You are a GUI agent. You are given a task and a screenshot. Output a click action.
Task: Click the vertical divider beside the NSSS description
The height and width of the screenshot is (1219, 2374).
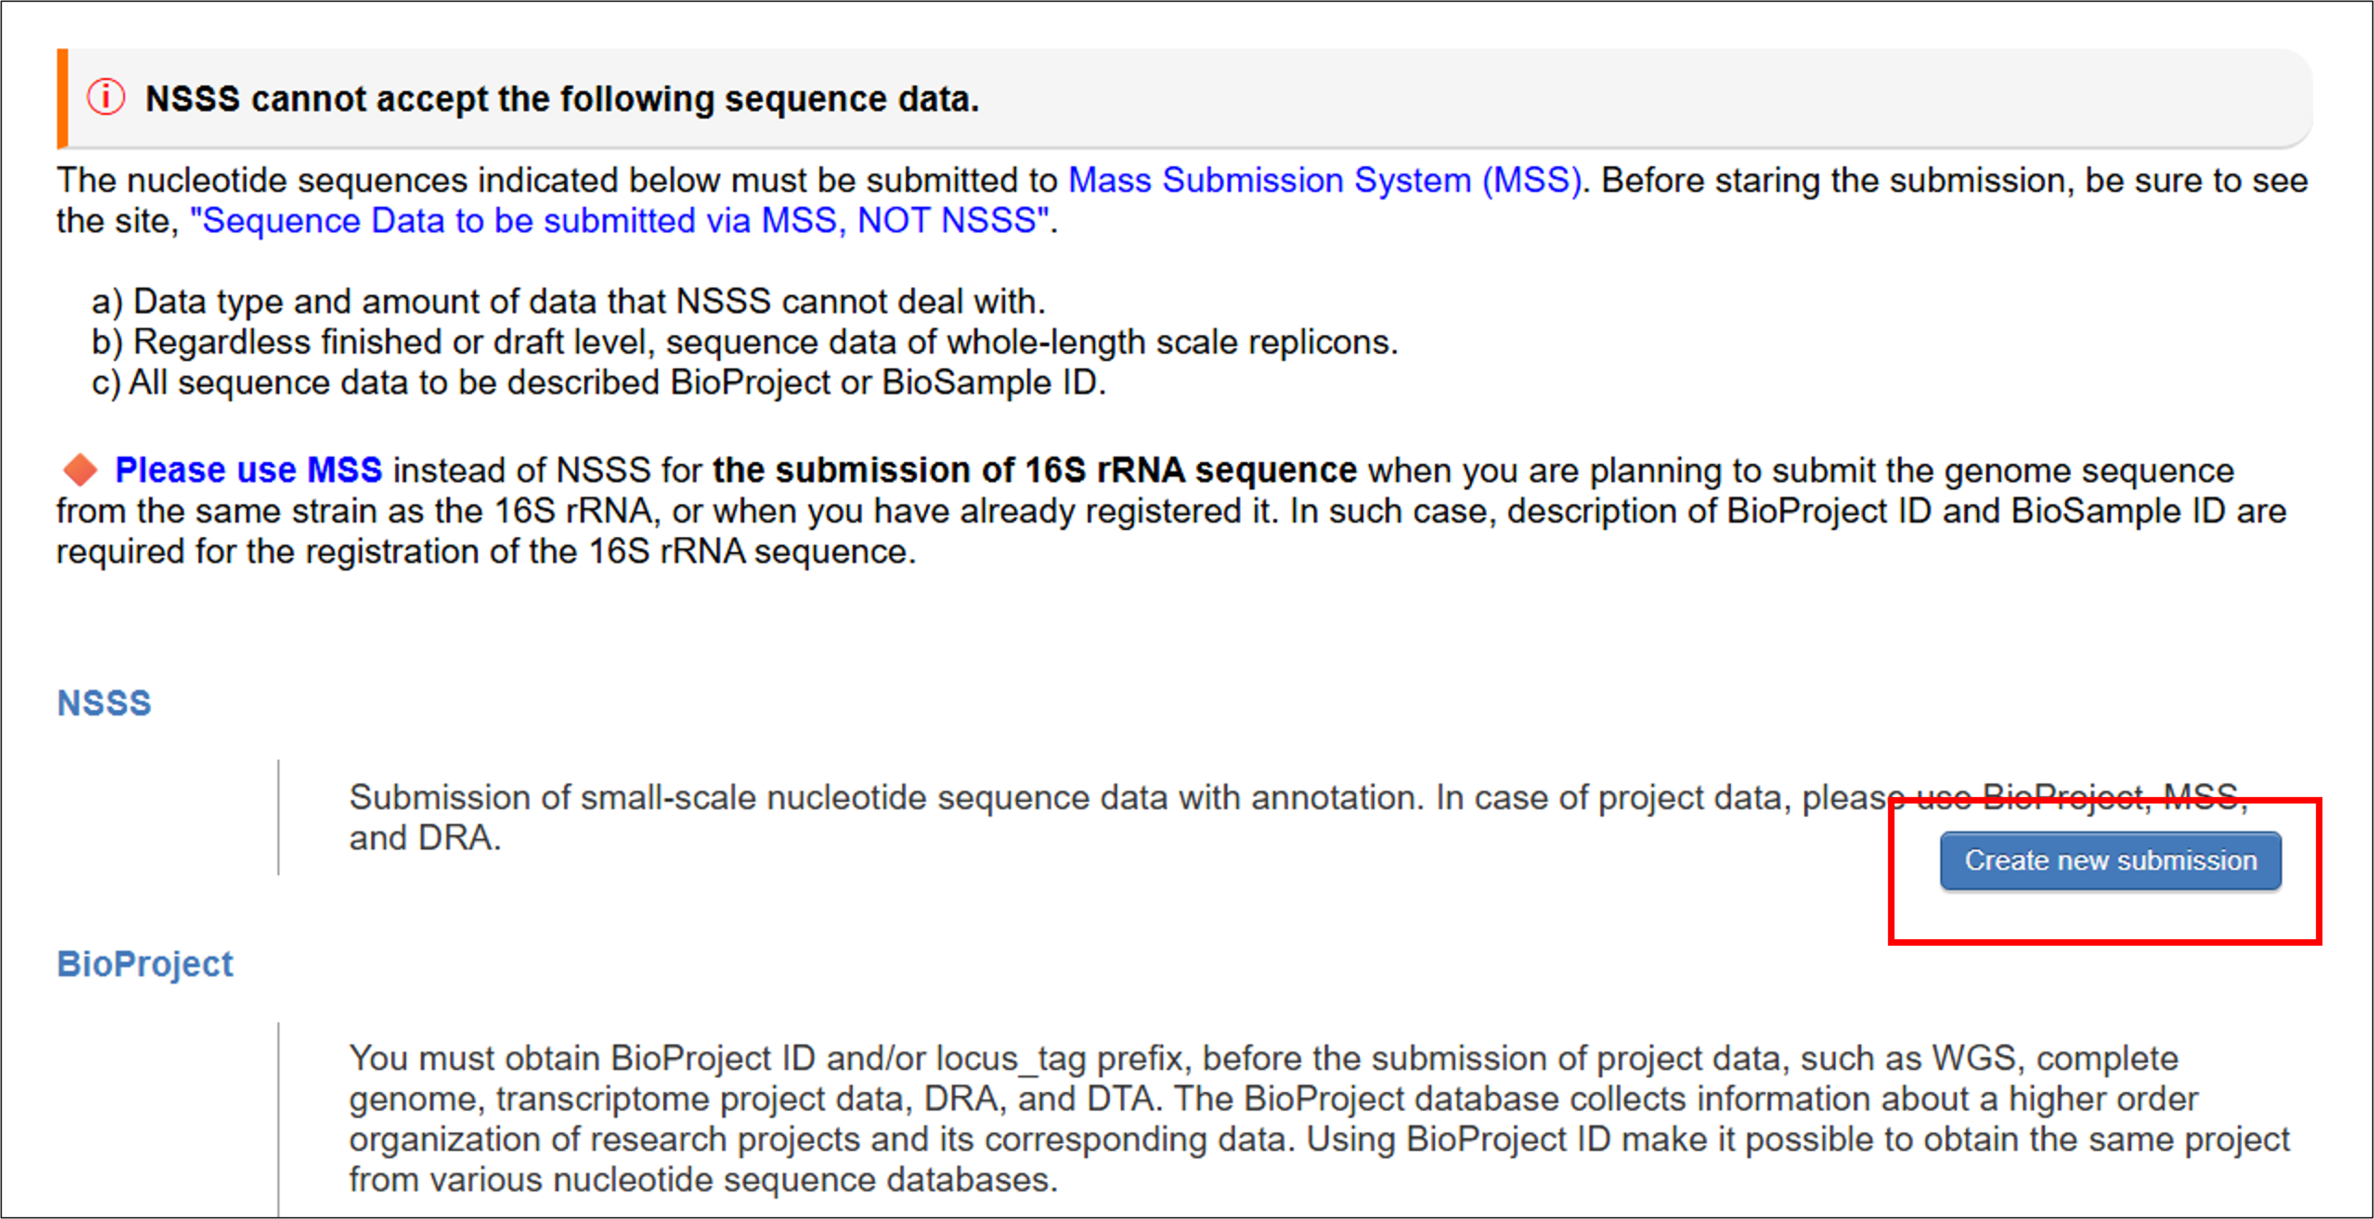(279, 817)
